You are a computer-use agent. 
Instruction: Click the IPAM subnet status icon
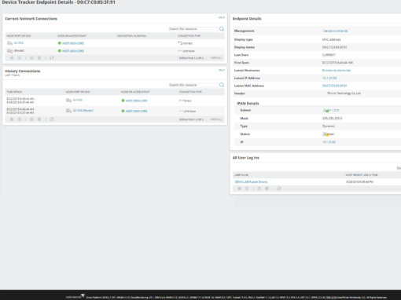tap(326, 111)
